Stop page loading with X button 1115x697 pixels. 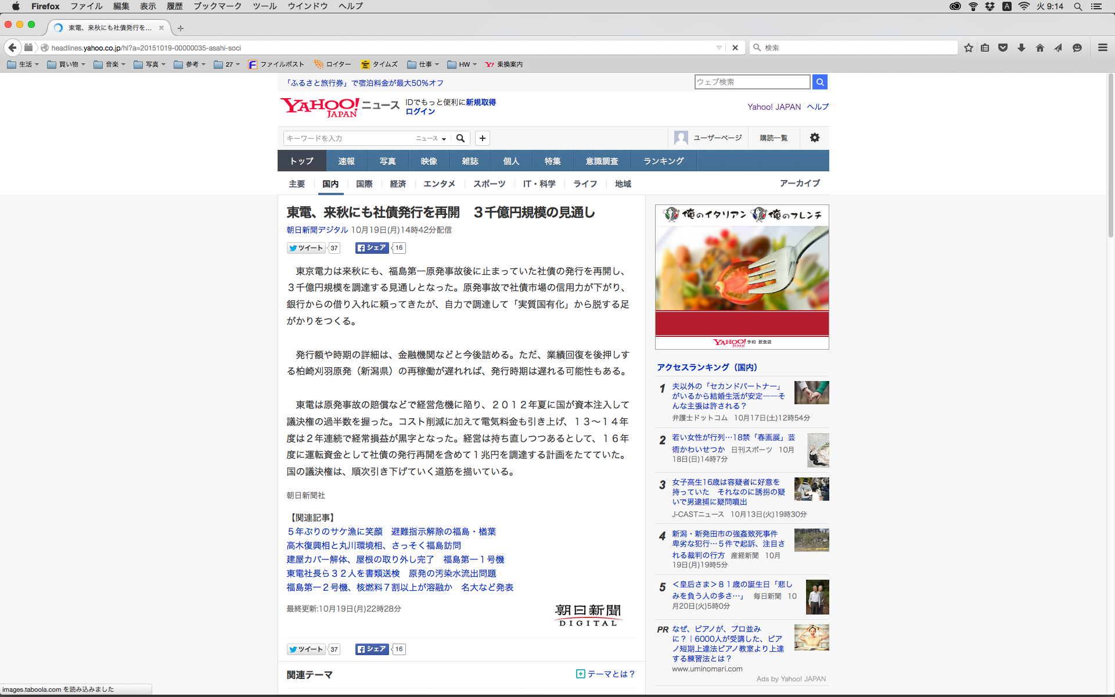click(x=735, y=48)
